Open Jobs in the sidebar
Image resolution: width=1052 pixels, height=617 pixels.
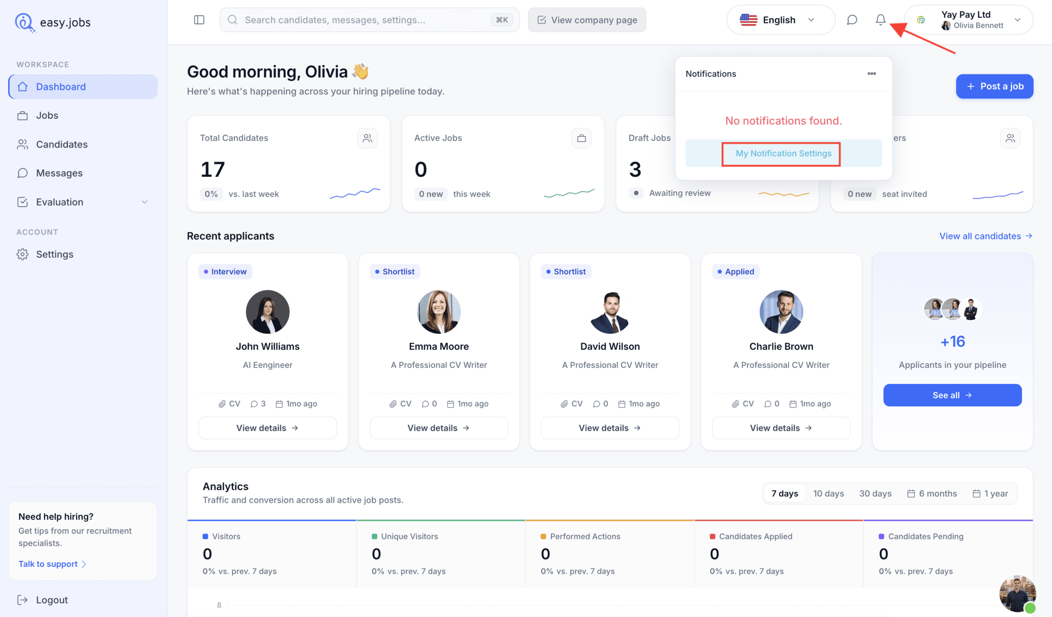[83, 115]
